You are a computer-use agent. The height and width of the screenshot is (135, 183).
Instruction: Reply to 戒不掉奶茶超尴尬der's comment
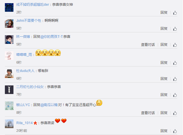tap(164, 13)
